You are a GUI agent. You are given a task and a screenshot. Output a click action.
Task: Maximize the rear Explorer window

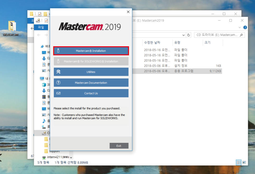click(224, 14)
